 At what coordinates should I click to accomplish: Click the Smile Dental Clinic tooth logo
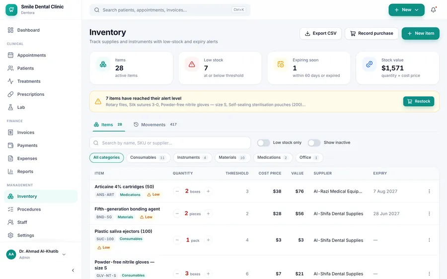[11, 10]
